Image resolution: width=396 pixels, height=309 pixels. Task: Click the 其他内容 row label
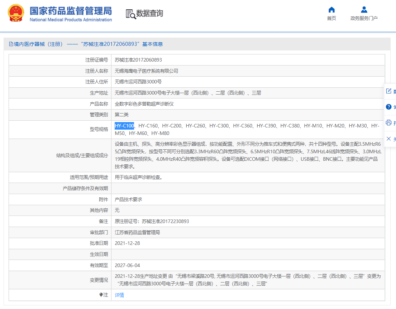point(99,210)
